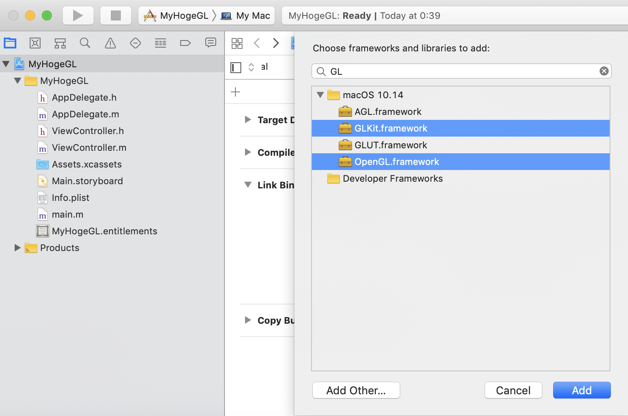Collapse the MyHogeGL group folder

(x=18, y=81)
